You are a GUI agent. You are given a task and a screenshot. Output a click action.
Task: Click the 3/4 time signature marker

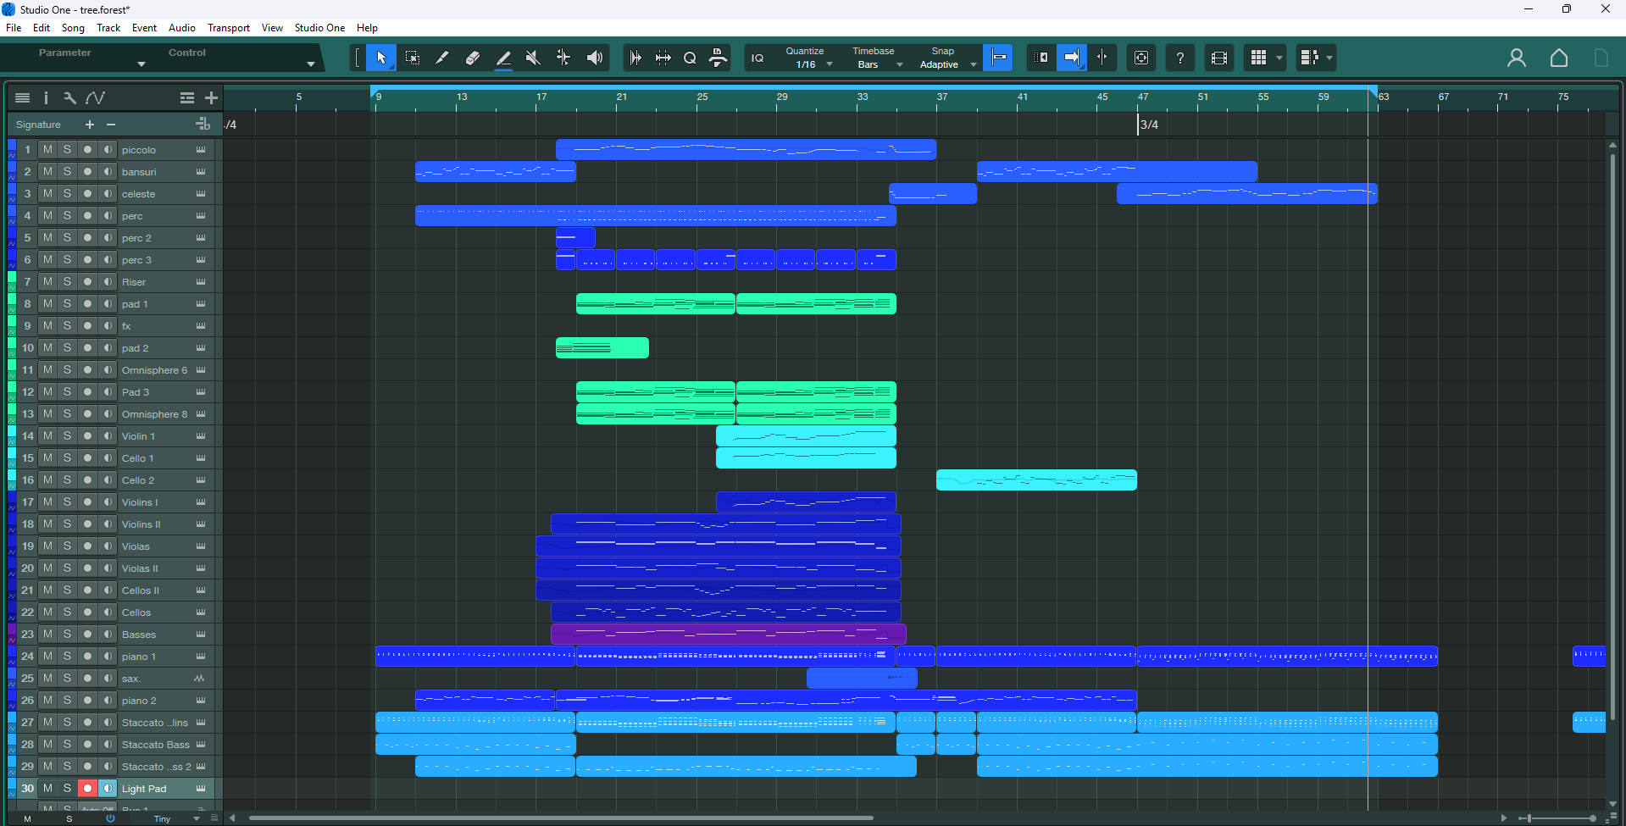click(1149, 125)
